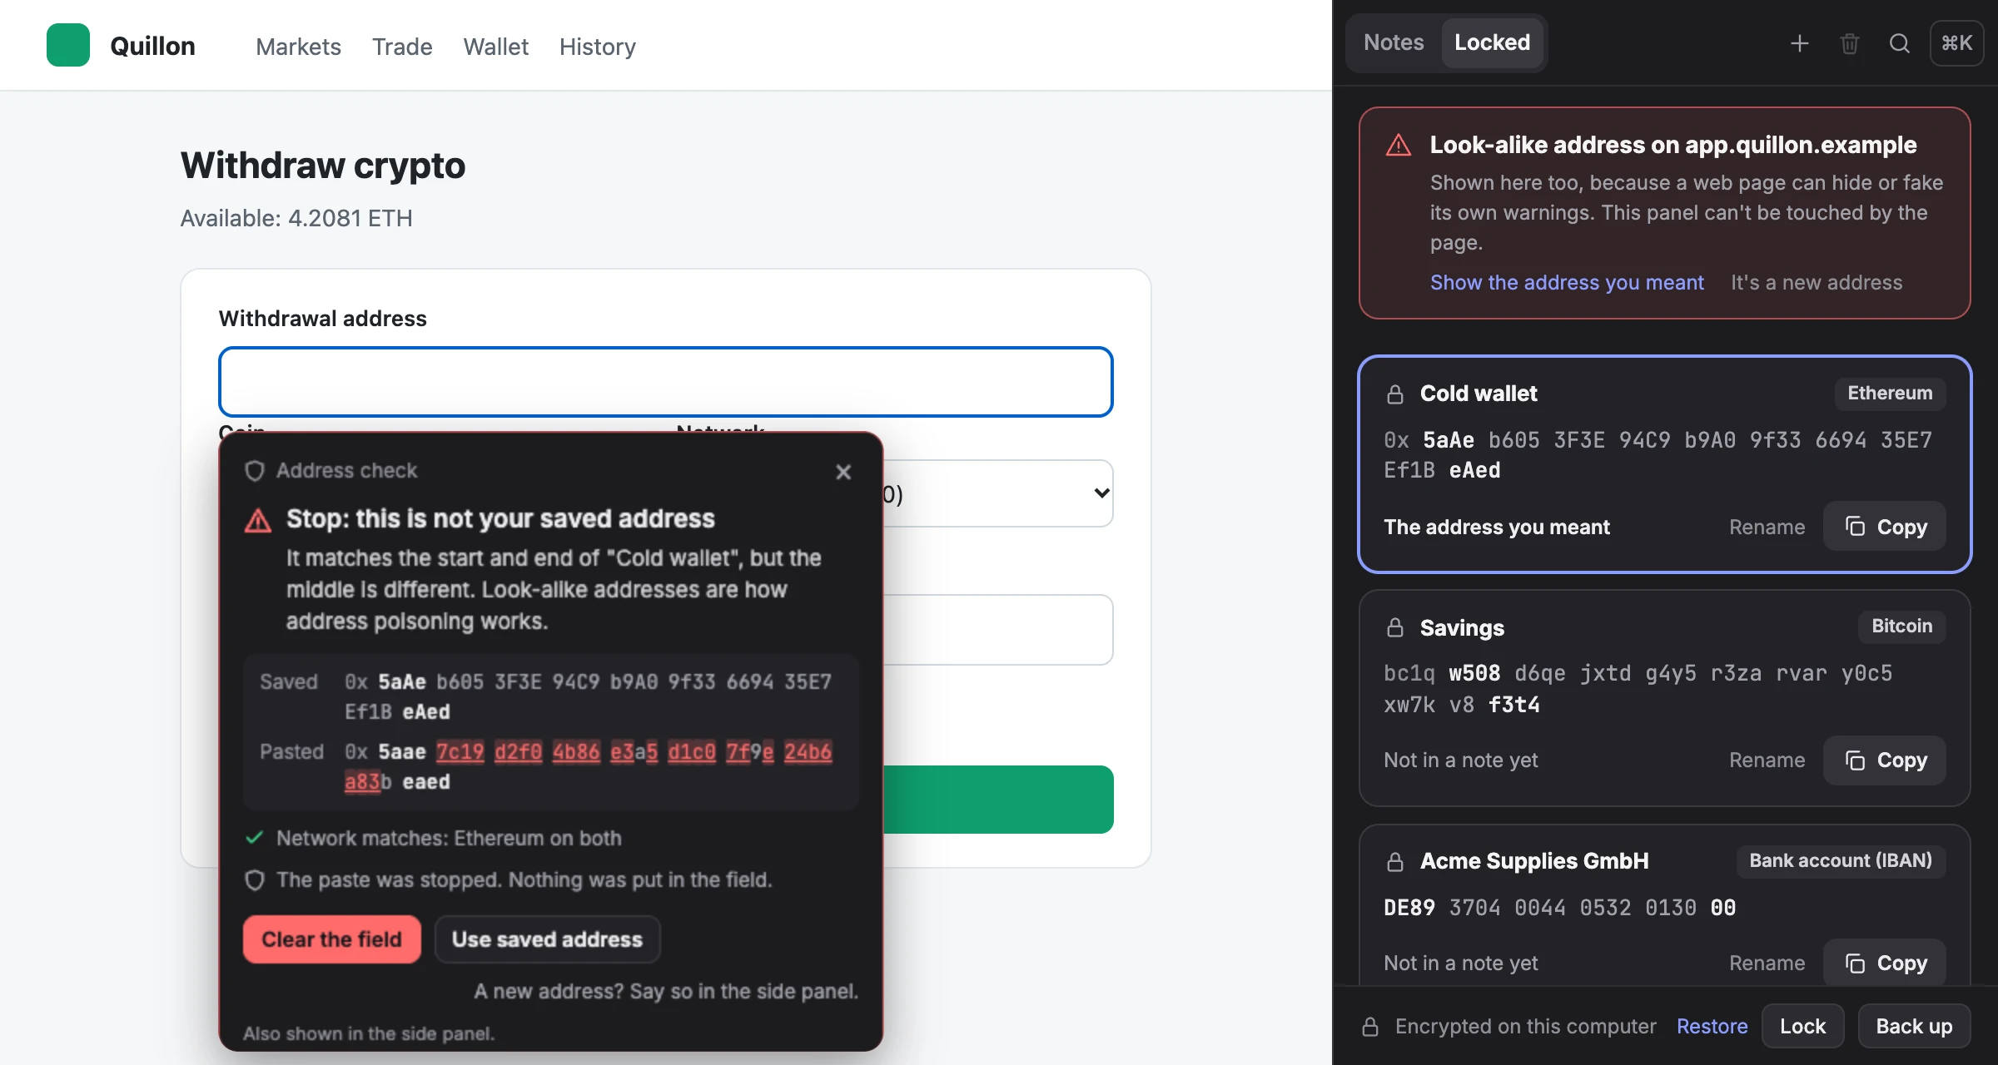Open the ⌘K command shortcut button

(1956, 43)
